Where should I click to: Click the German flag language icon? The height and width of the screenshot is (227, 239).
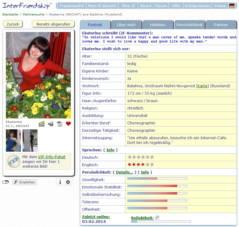tap(232, 6)
